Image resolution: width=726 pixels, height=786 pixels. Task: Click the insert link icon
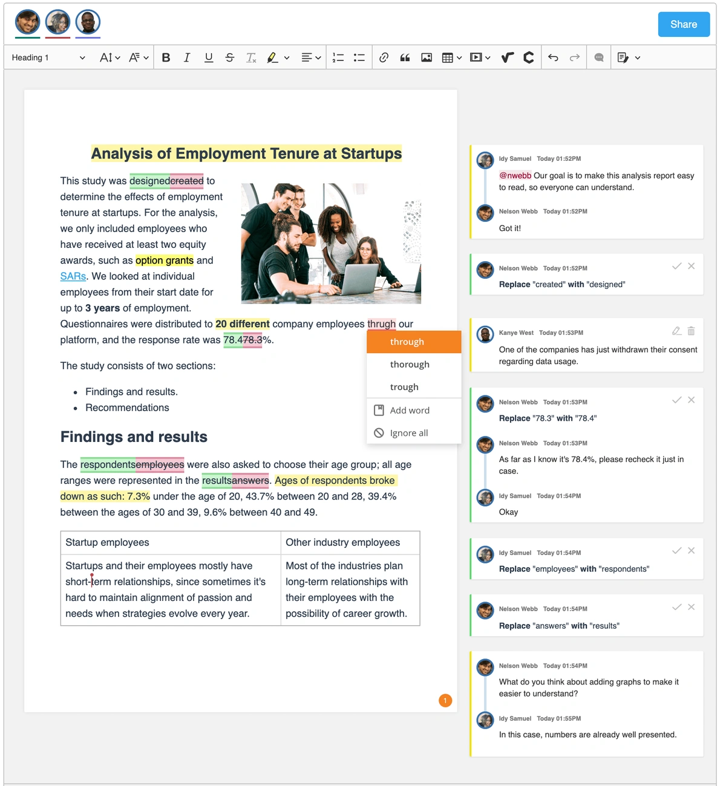[384, 57]
